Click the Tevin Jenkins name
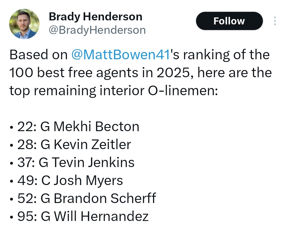The image size is (290, 236). (x=93, y=163)
